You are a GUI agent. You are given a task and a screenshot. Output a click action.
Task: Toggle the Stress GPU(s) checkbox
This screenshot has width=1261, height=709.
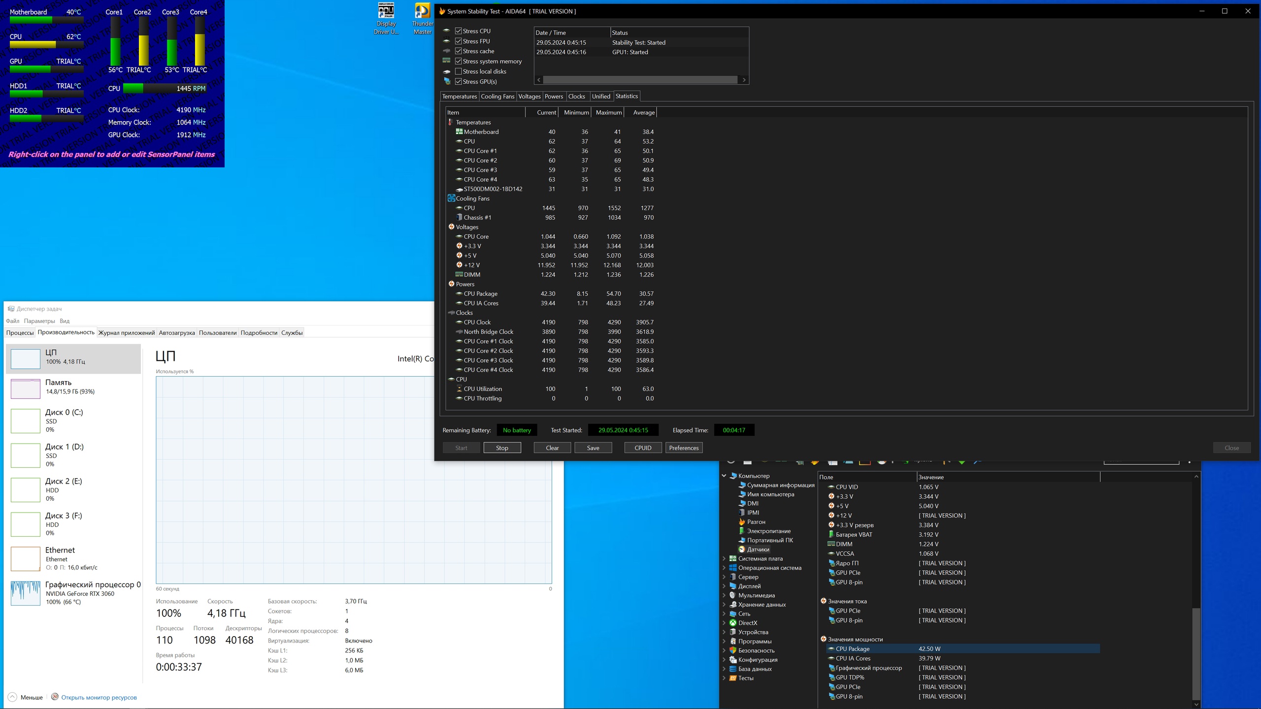tap(458, 82)
